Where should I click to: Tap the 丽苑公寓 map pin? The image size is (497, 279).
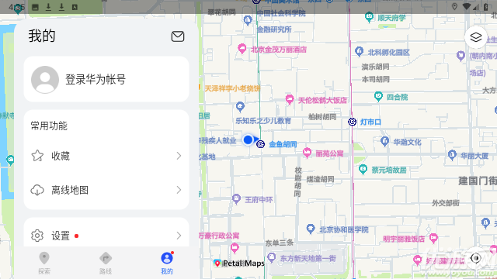(307, 153)
